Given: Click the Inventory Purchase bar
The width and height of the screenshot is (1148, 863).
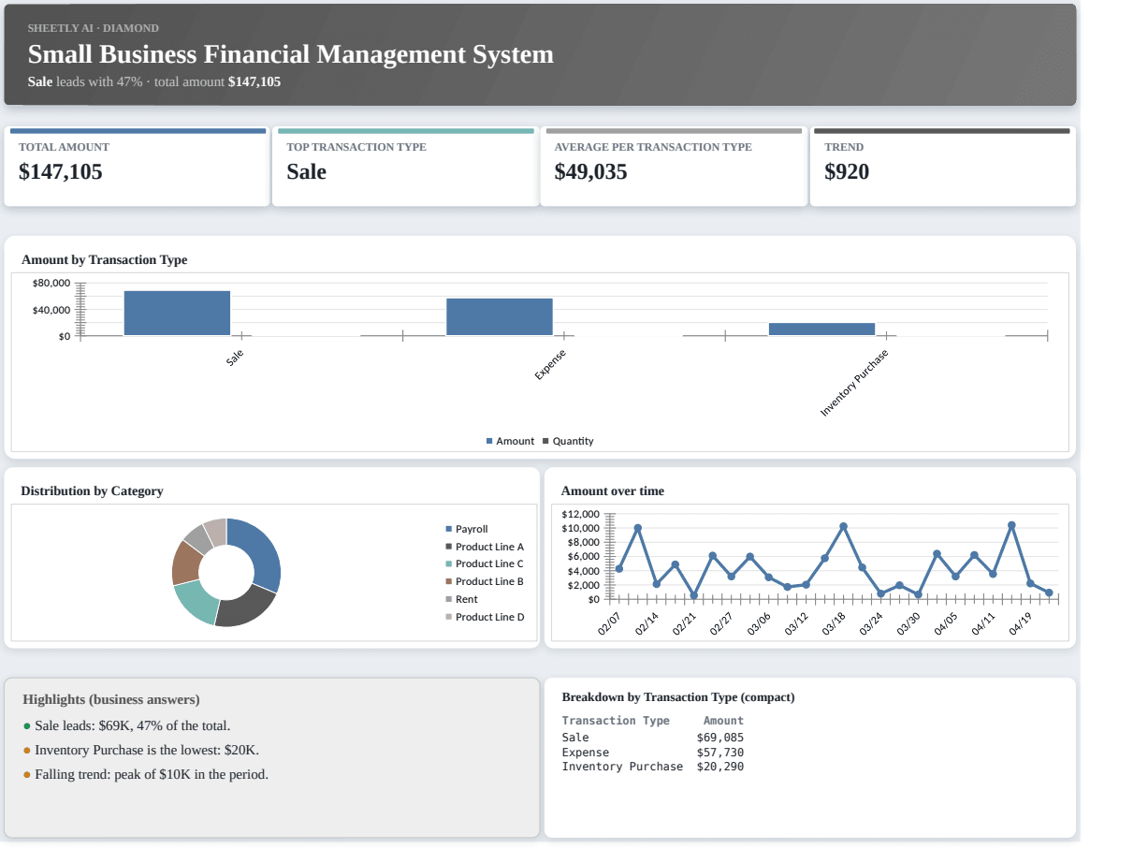Looking at the screenshot, I should tap(821, 329).
